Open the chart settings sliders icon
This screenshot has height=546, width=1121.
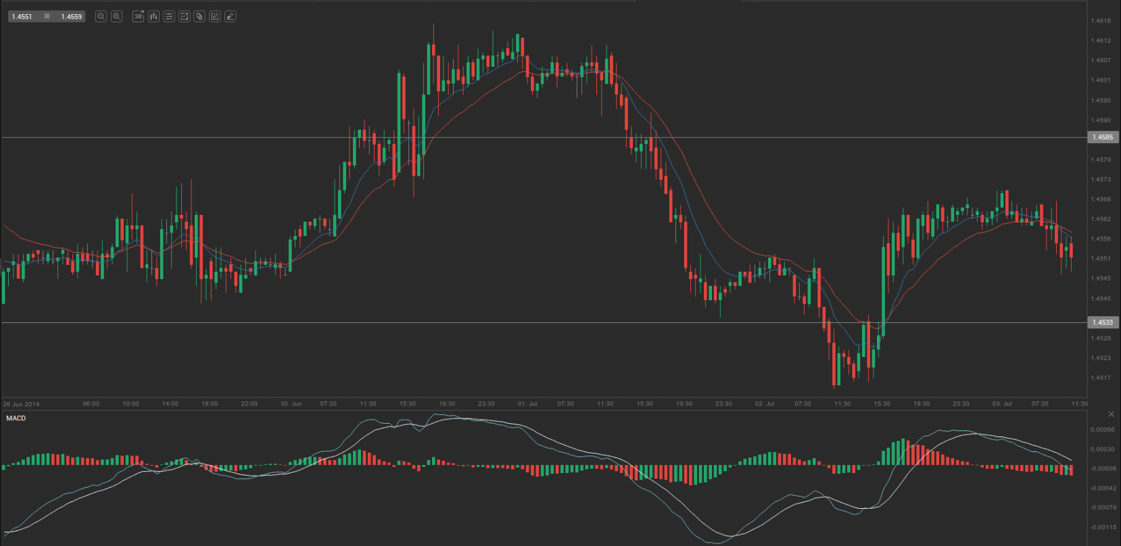coord(169,16)
